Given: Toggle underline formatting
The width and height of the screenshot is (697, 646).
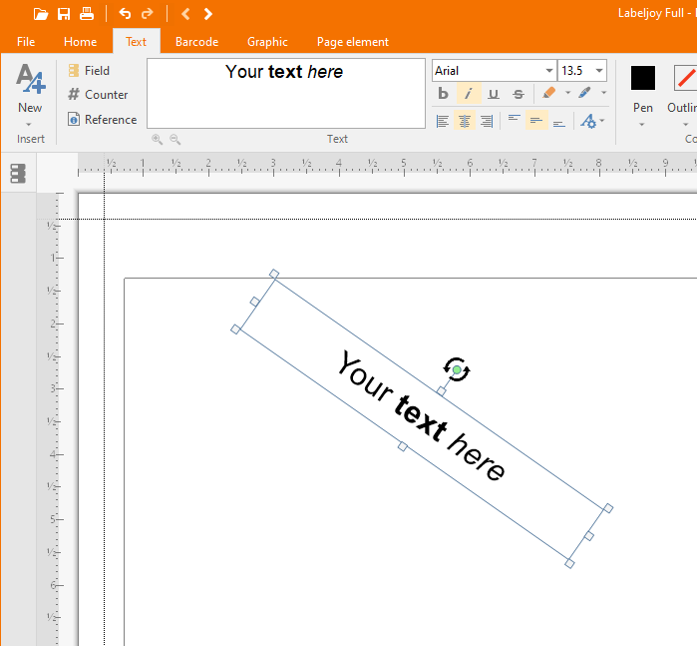Looking at the screenshot, I should click(x=493, y=94).
